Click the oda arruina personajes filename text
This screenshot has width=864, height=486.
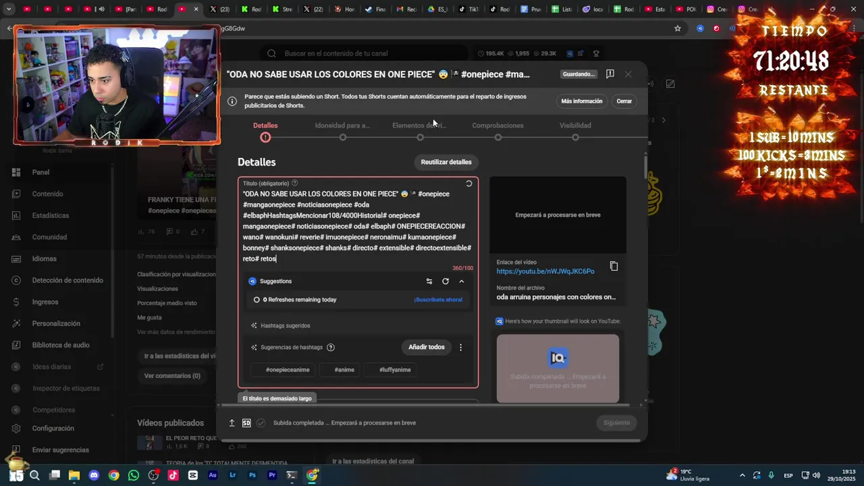click(556, 297)
